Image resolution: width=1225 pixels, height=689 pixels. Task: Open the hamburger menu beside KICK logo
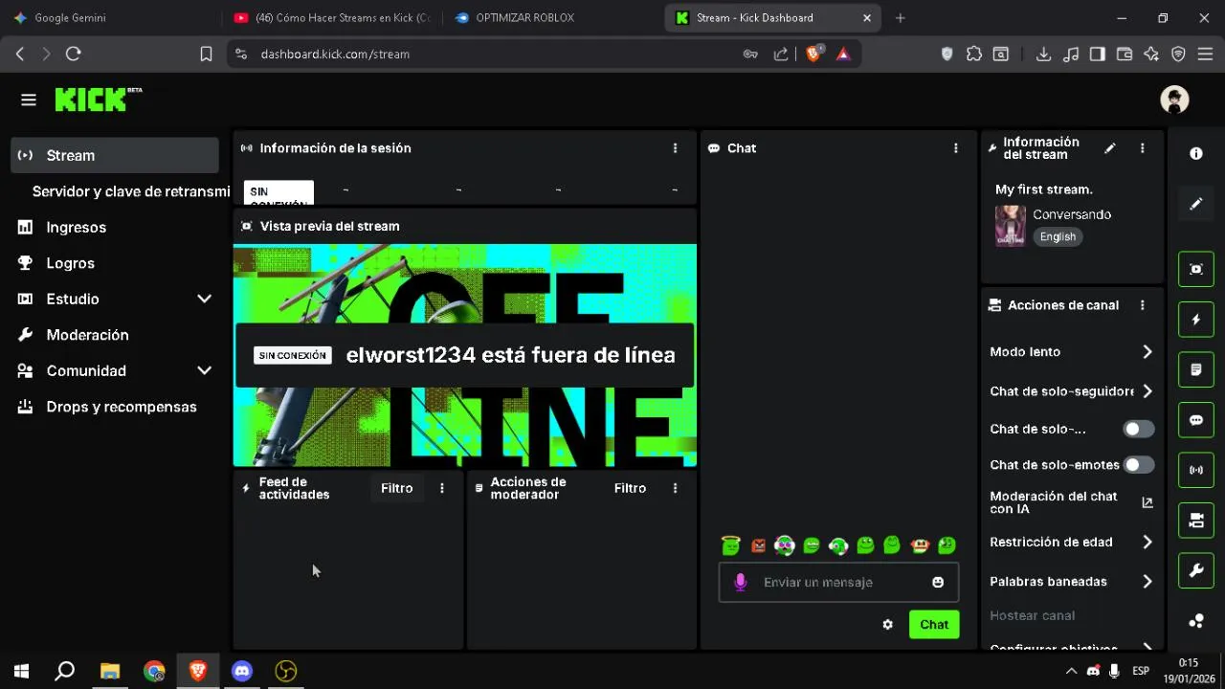point(29,100)
